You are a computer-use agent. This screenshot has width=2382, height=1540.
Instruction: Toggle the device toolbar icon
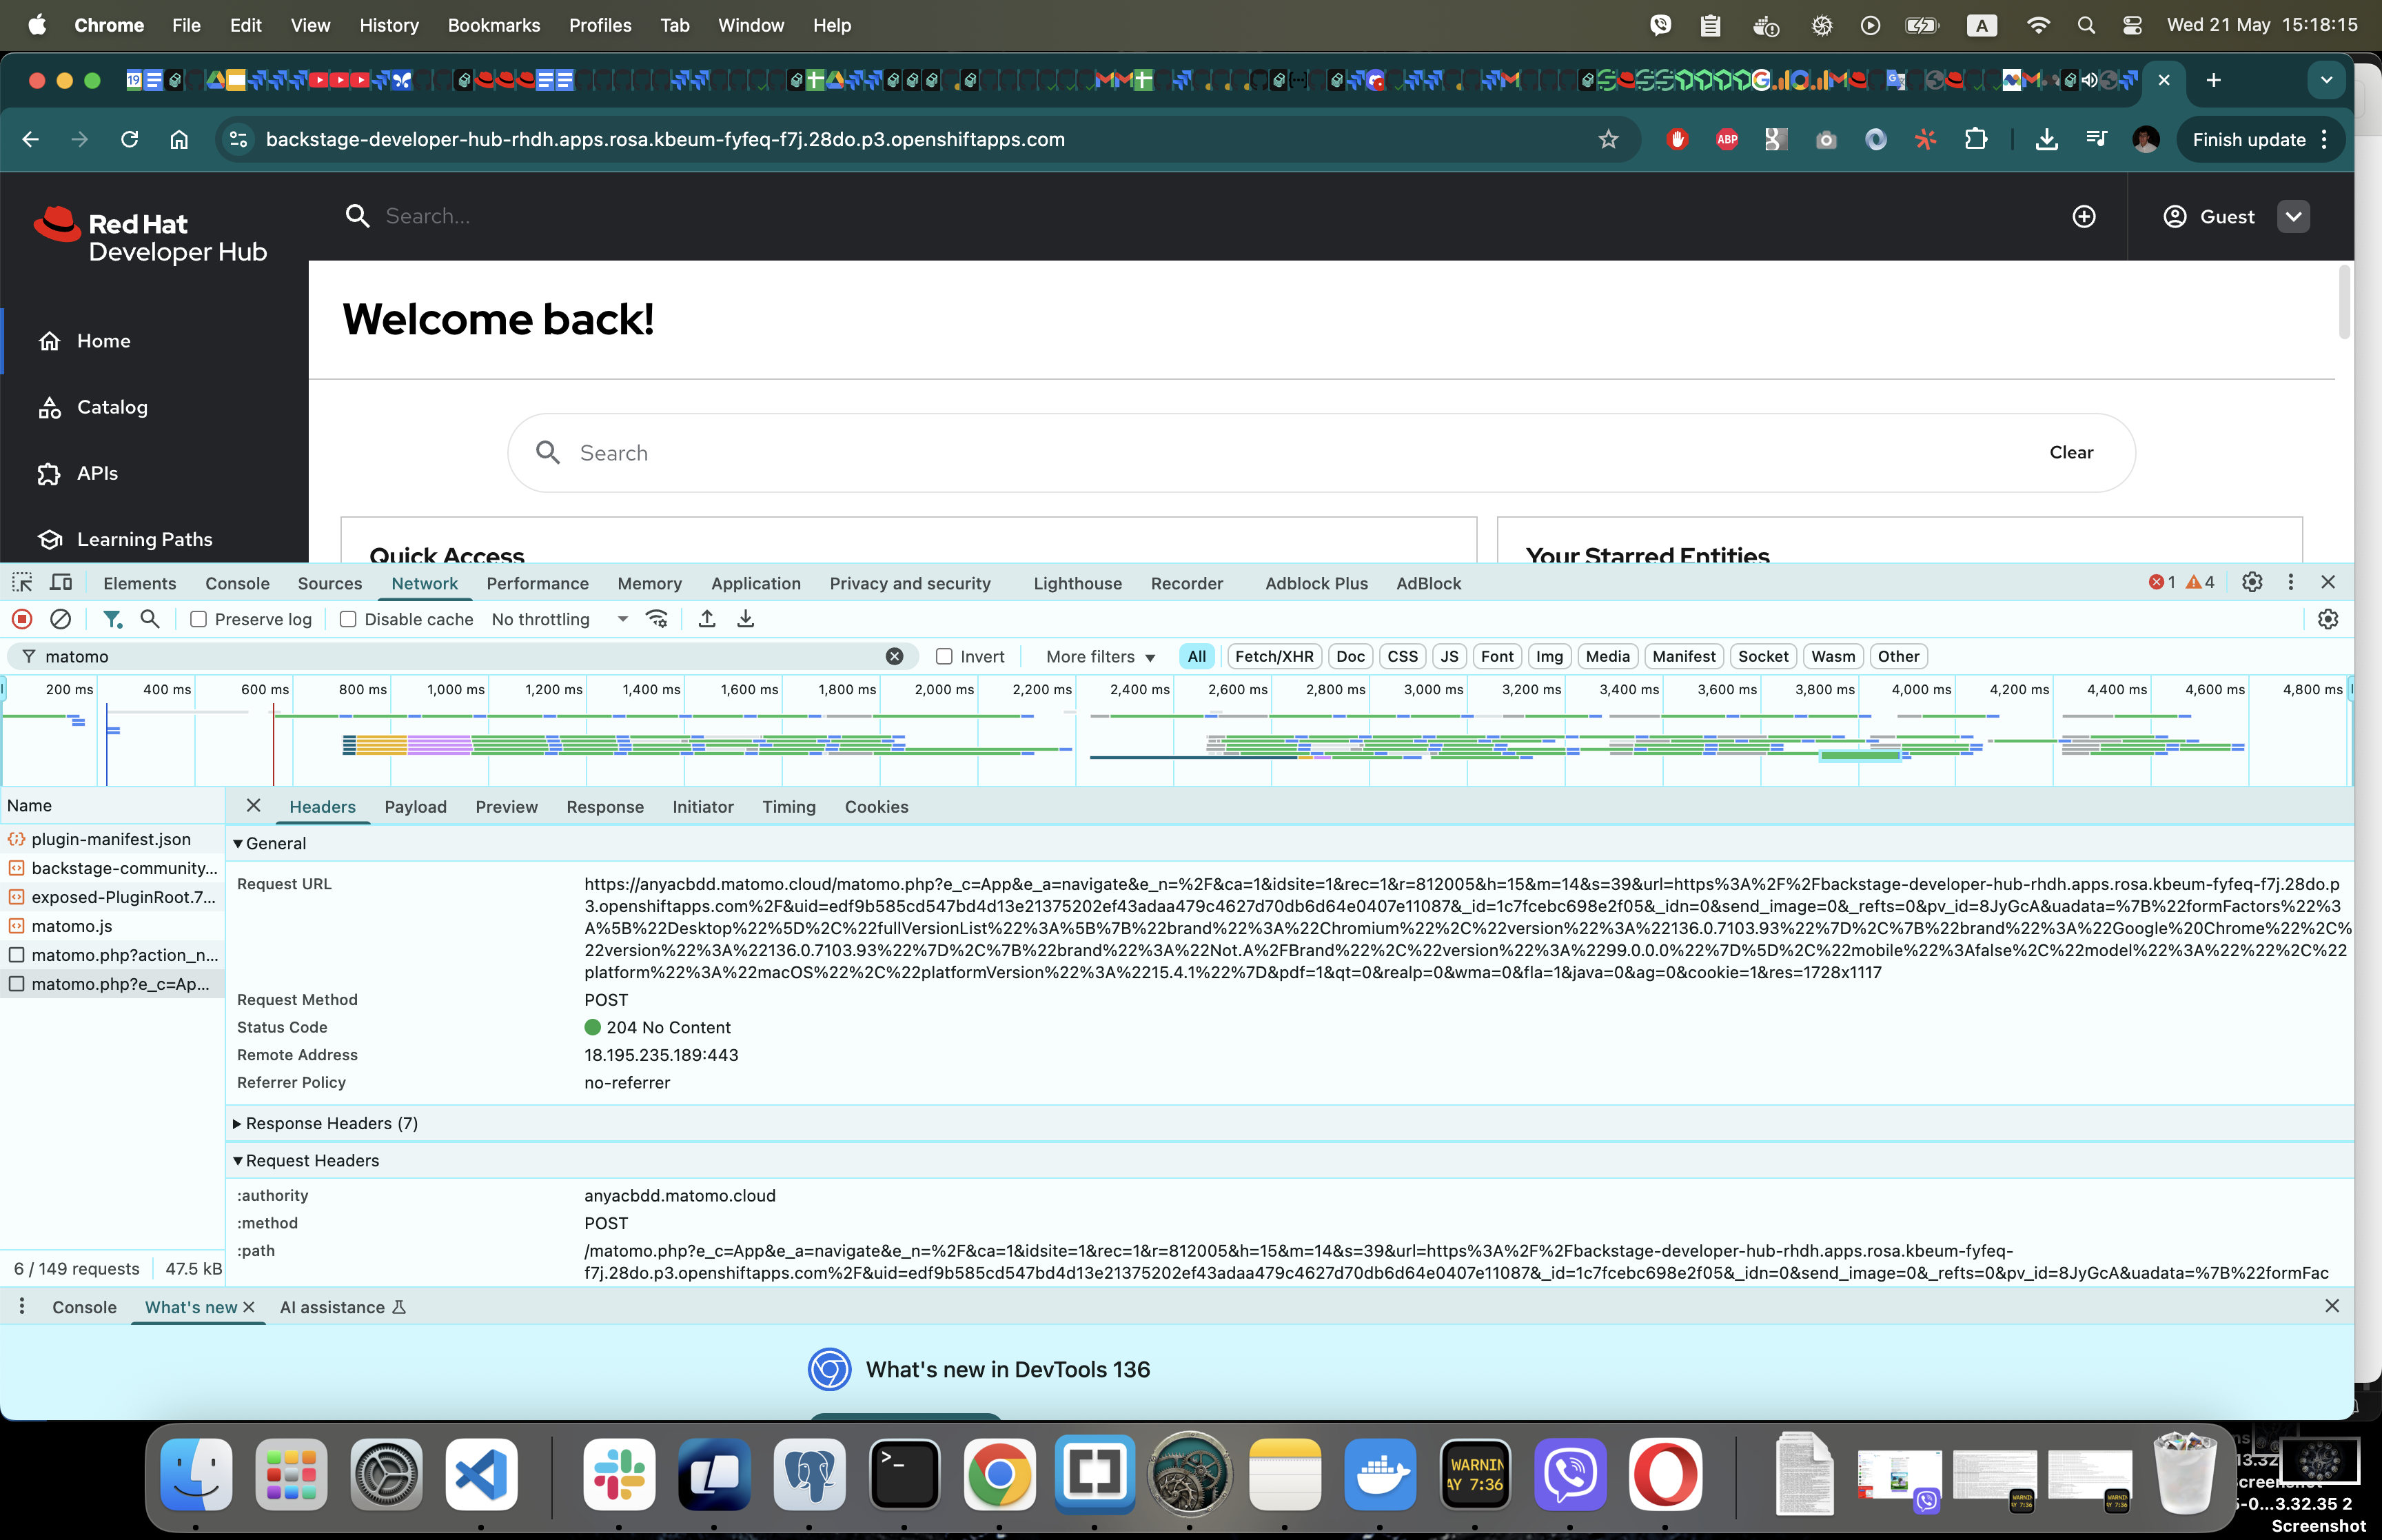(x=61, y=582)
